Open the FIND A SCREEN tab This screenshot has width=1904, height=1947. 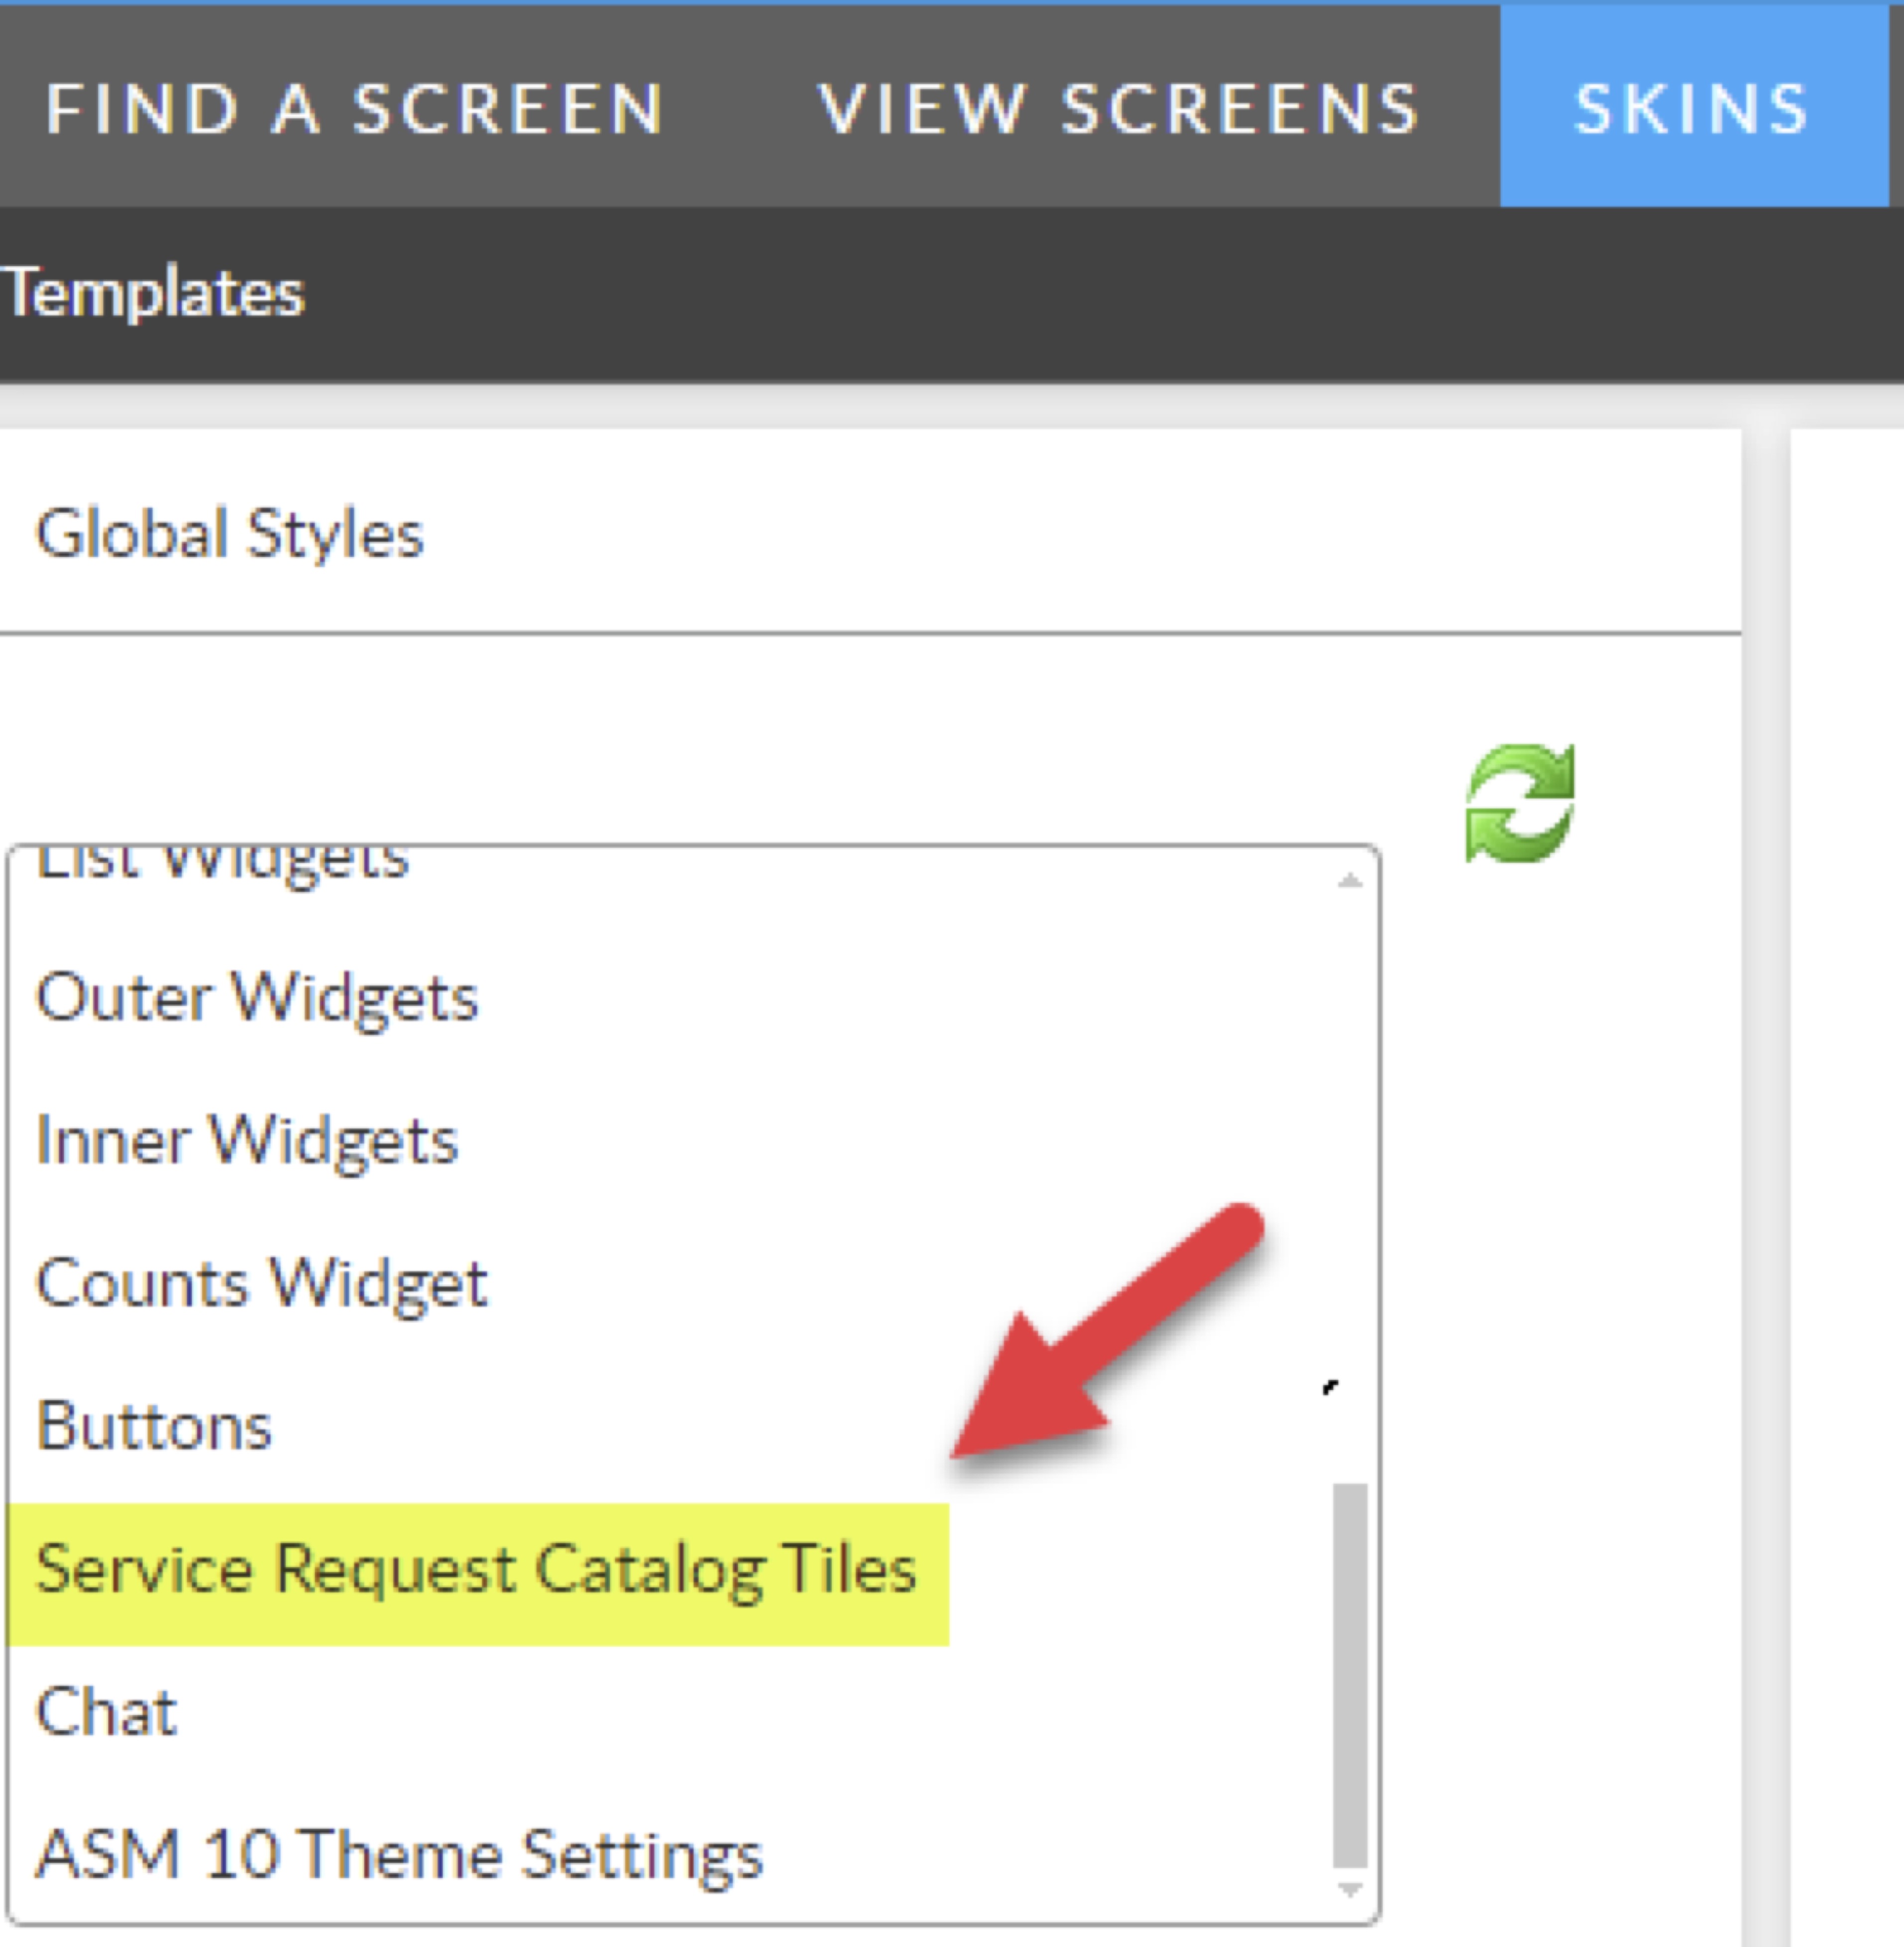tap(355, 108)
